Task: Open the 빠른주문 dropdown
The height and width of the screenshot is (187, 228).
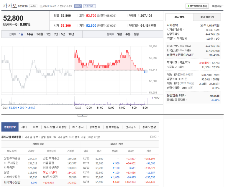Action: (218, 6)
